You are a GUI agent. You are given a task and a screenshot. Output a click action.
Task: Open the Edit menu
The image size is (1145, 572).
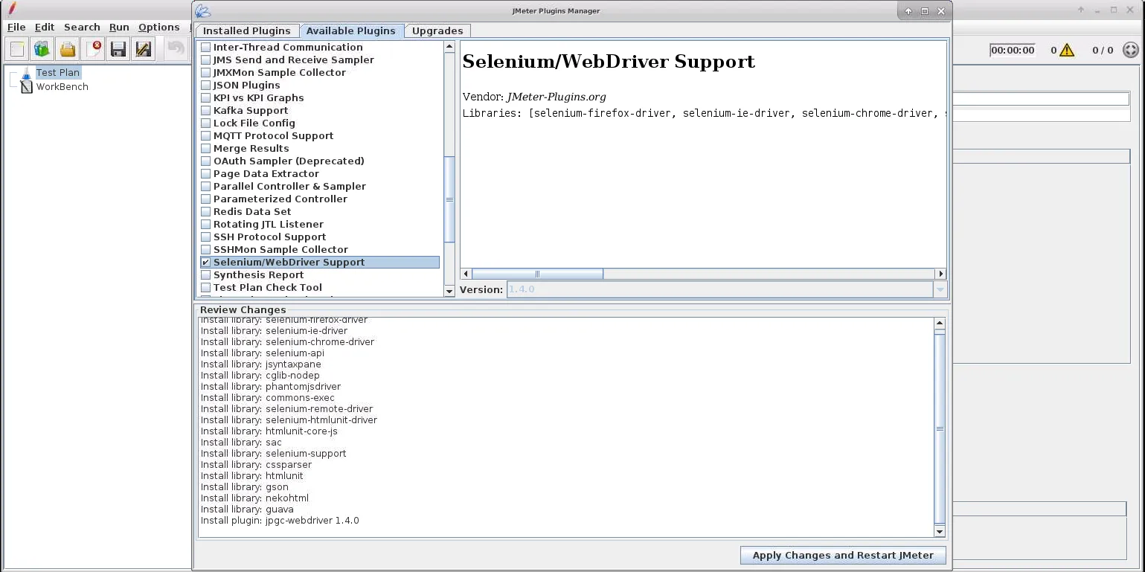click(45, 27)
